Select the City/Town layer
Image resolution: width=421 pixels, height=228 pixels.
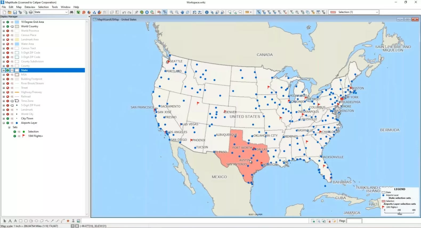27,118
